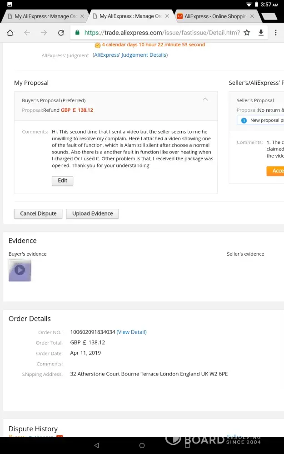
Task: Tap the browser home icon
Action: pyautogui.click(x=10, y=33)
